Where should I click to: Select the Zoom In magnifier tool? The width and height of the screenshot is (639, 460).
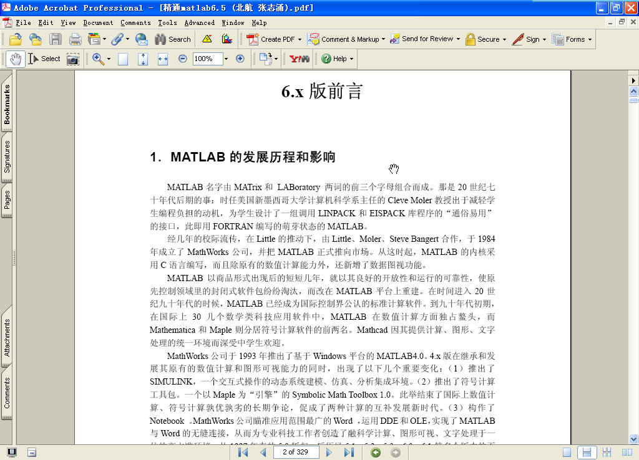pos(98,59)
